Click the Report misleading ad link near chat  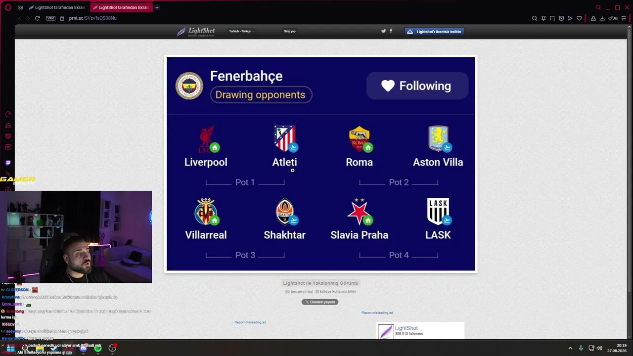click(250, 322)
